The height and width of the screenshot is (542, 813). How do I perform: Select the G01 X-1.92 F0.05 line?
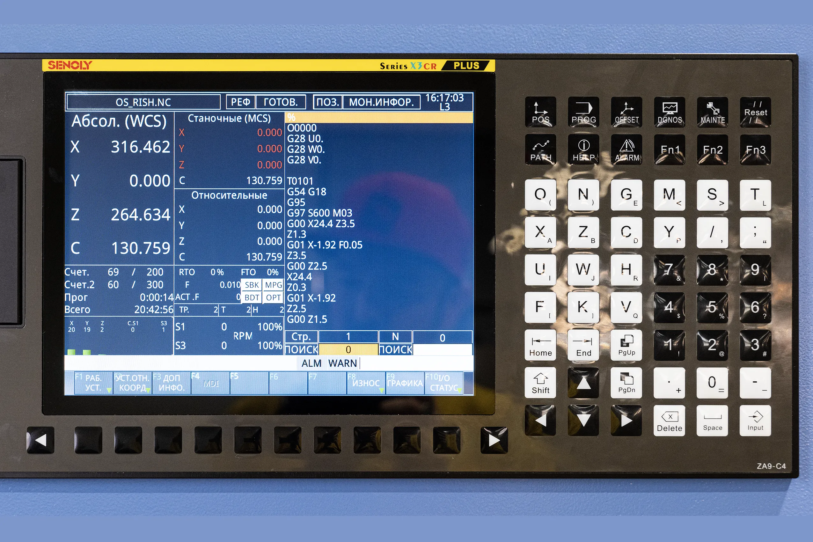click(325, 245)
